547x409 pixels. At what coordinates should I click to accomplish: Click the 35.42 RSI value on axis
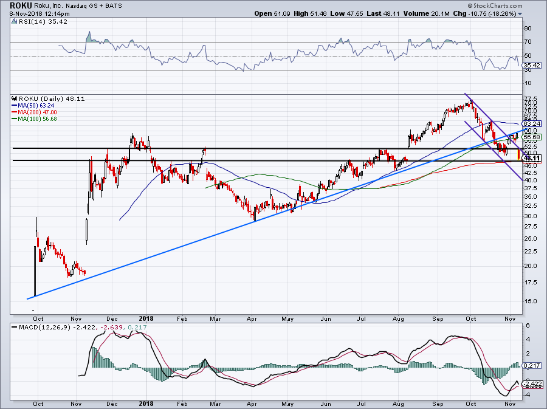532,65
